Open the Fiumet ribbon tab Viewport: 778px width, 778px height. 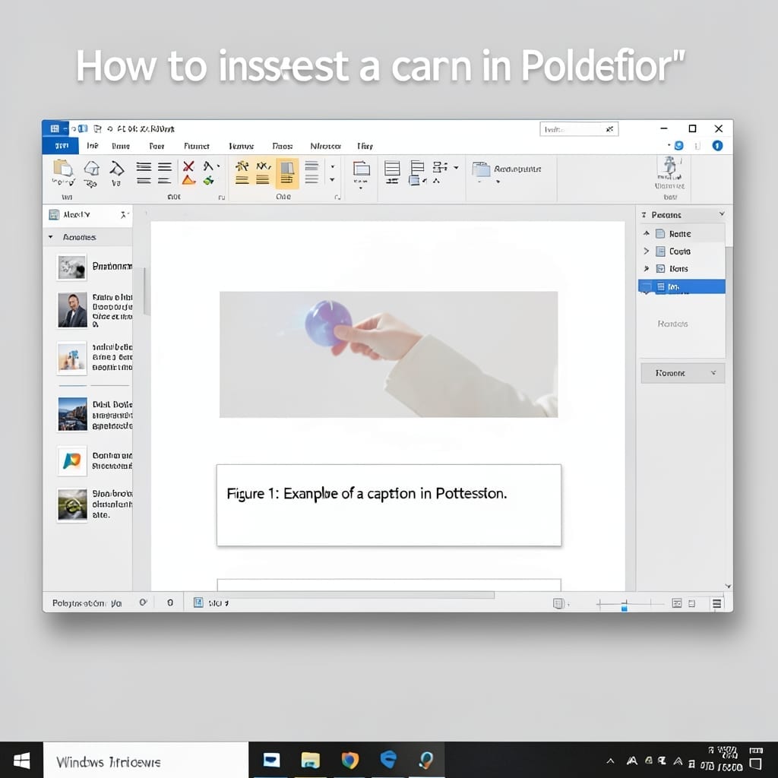coord(197,146)
